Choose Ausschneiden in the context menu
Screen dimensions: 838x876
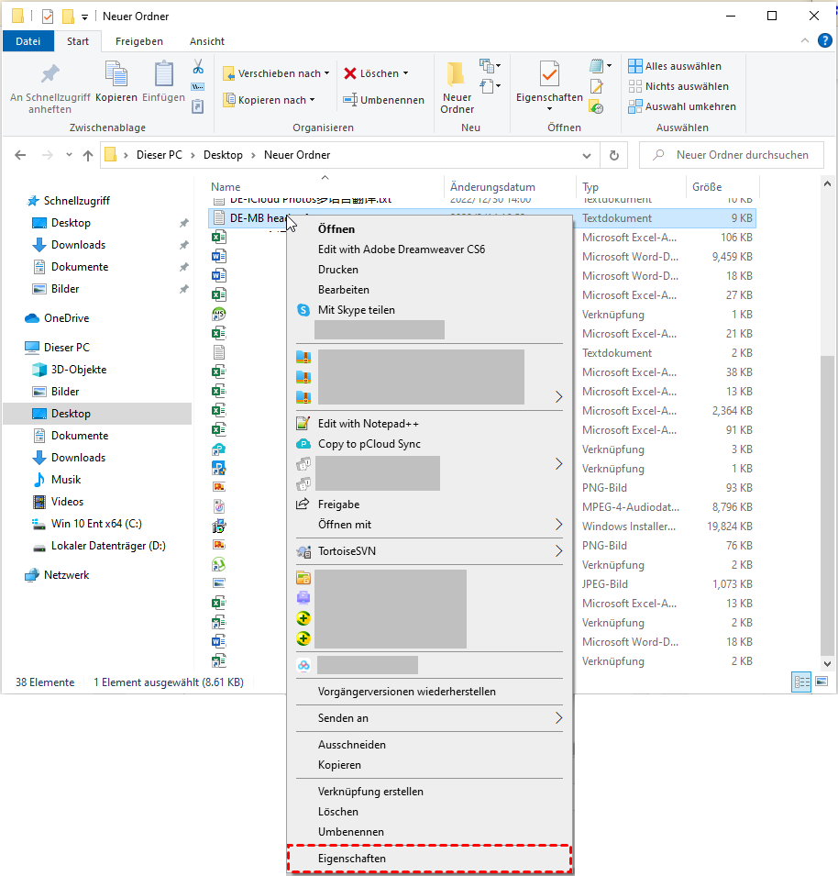pyautogui.click(x=429, y=745)
